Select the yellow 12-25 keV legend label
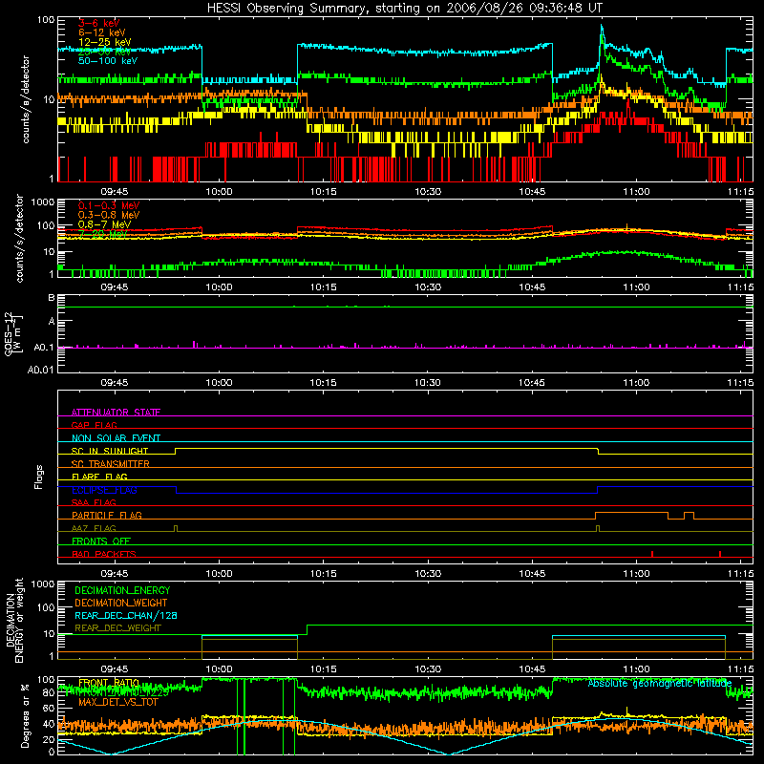The width and height of the screenshot is (764, 764). [105, 42]
